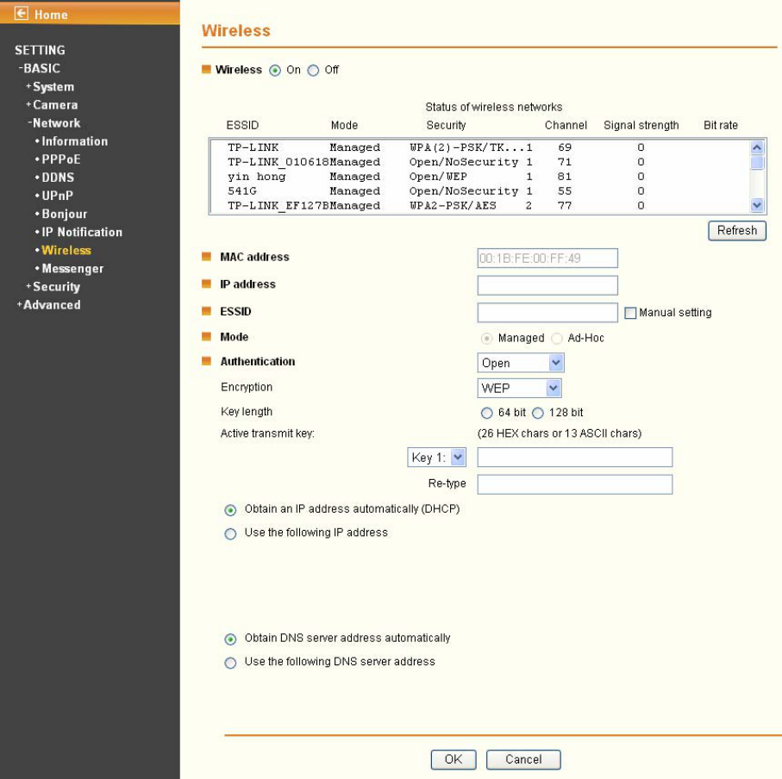Image resolution: width=782 pixels, height=779 pixels.
Task: Open the Key 1 dropdown
Action: [437, 457]
